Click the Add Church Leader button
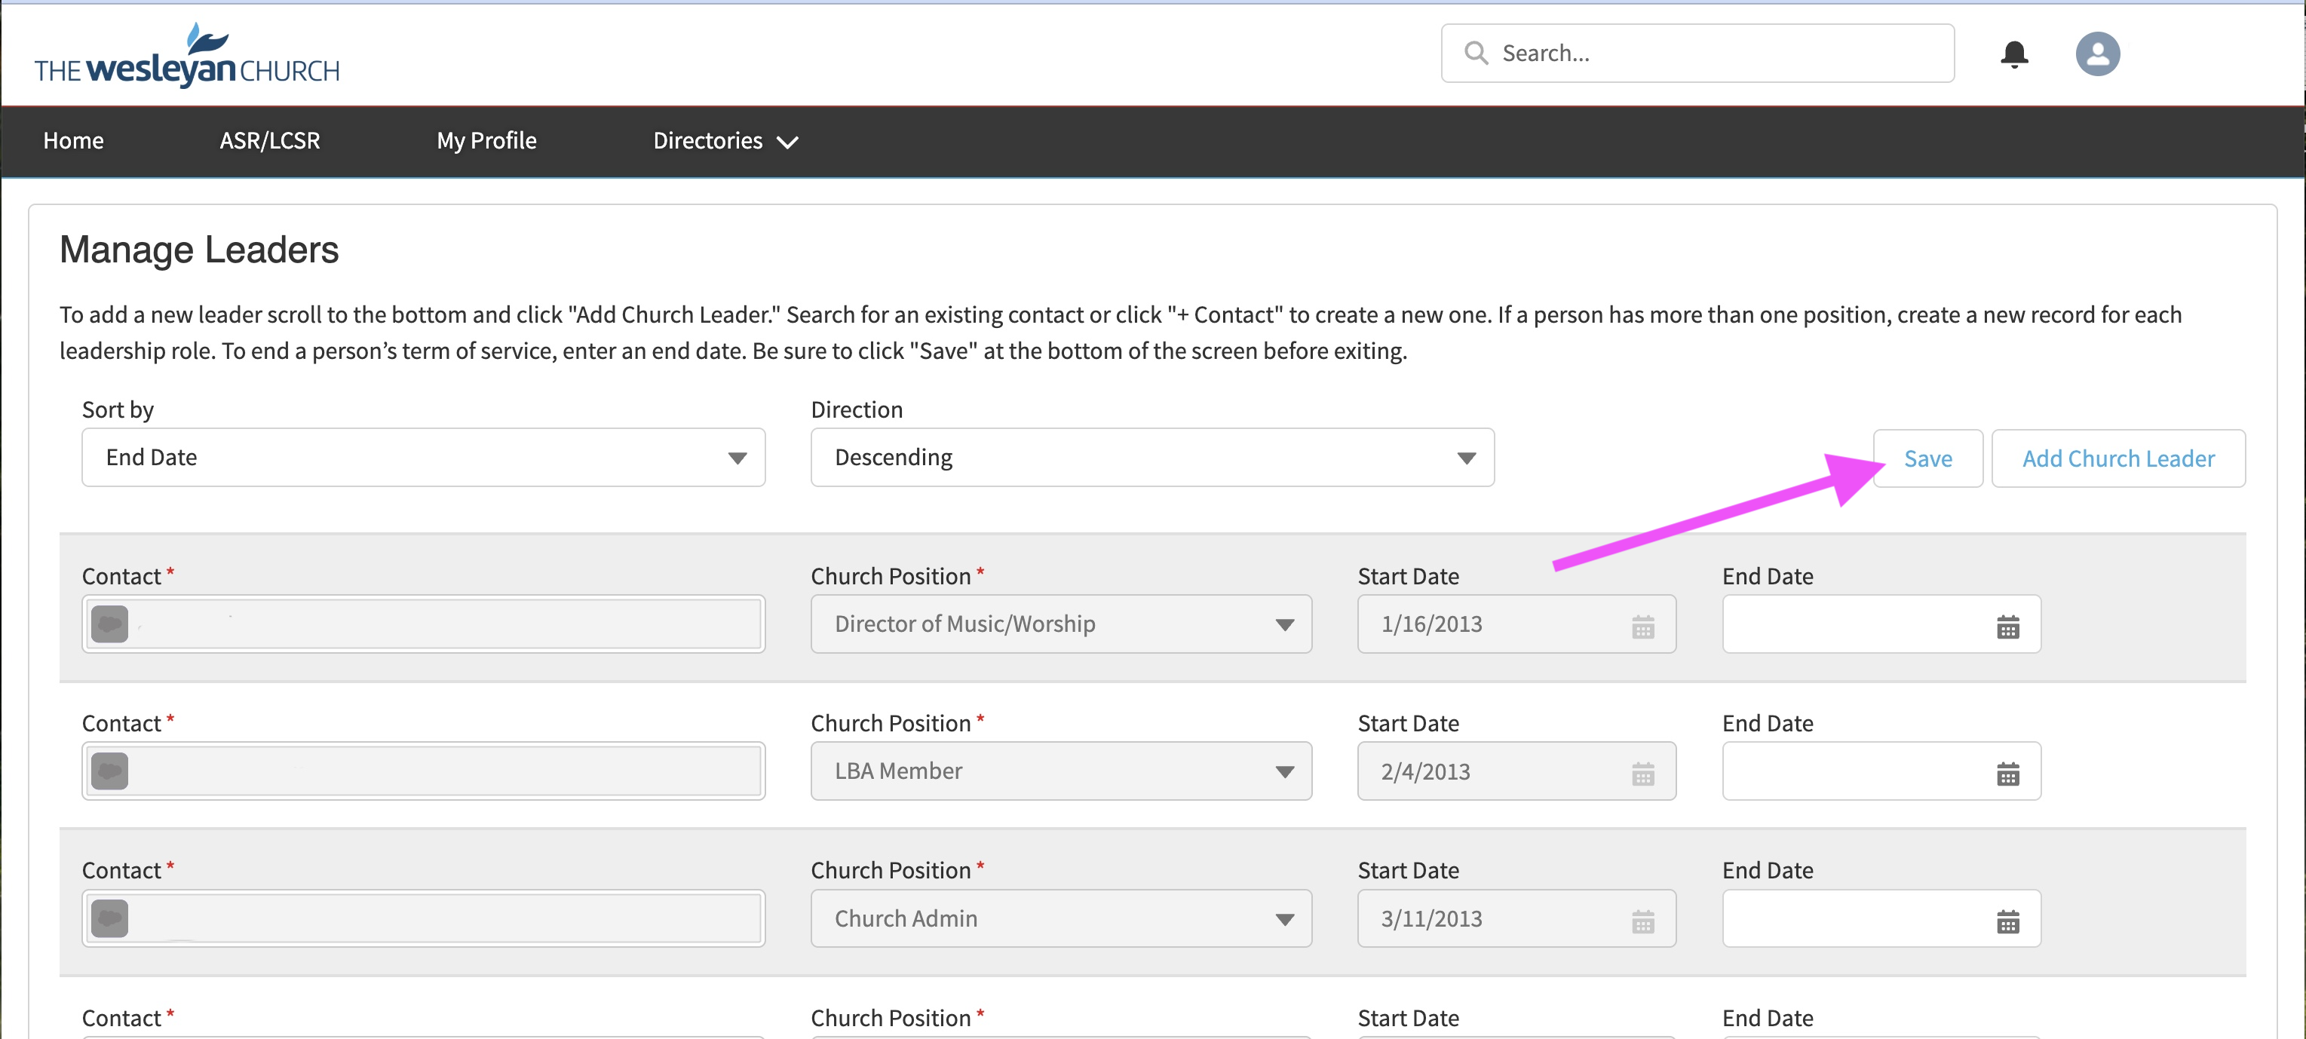The width and height of the screenshot is (2306, 1039). [2117, 458]
